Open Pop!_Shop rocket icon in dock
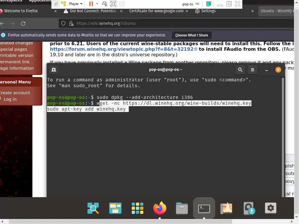The width and height of the screenshot is (299, 224). click(226, 208)
